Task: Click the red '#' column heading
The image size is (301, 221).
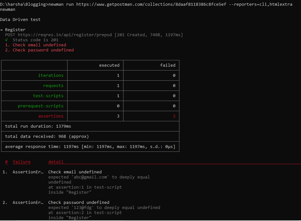Action: (6, 162)
